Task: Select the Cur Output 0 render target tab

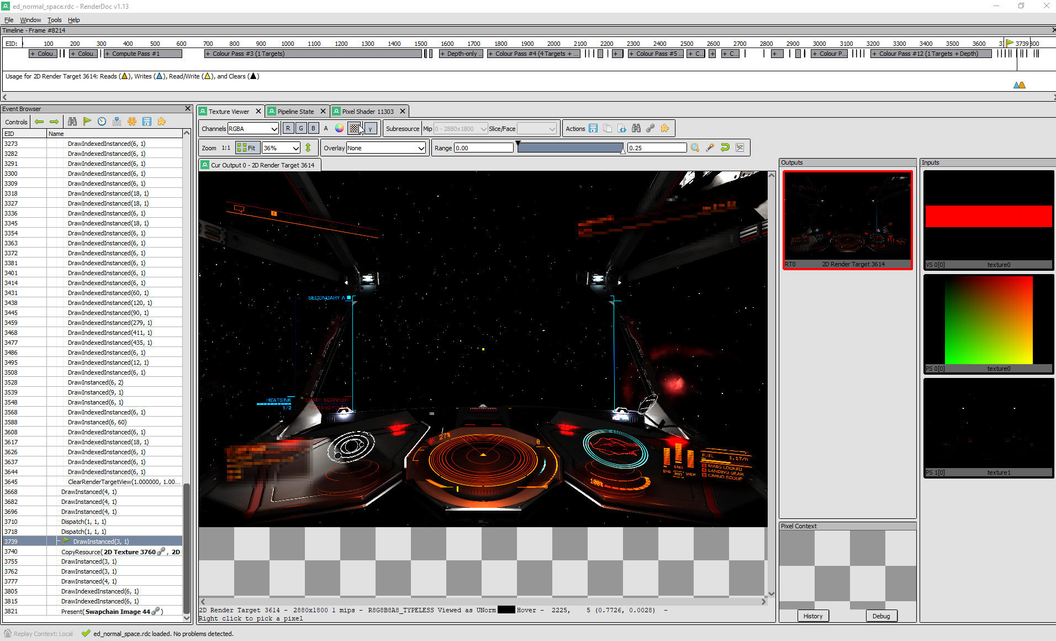Action: pos(260,165)
